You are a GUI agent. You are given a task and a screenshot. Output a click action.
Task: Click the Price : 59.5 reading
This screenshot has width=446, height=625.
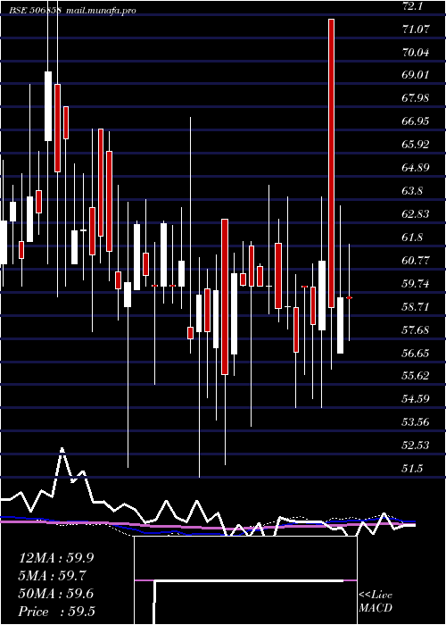tap(56, 612)
